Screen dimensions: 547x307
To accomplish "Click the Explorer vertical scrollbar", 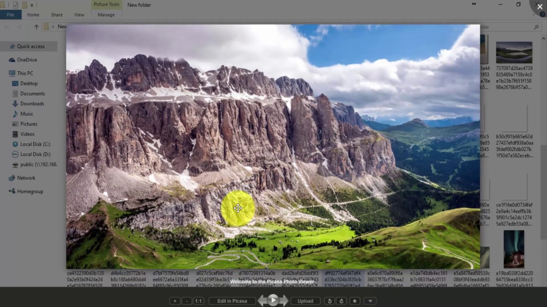I will click(x=544, y=192).
